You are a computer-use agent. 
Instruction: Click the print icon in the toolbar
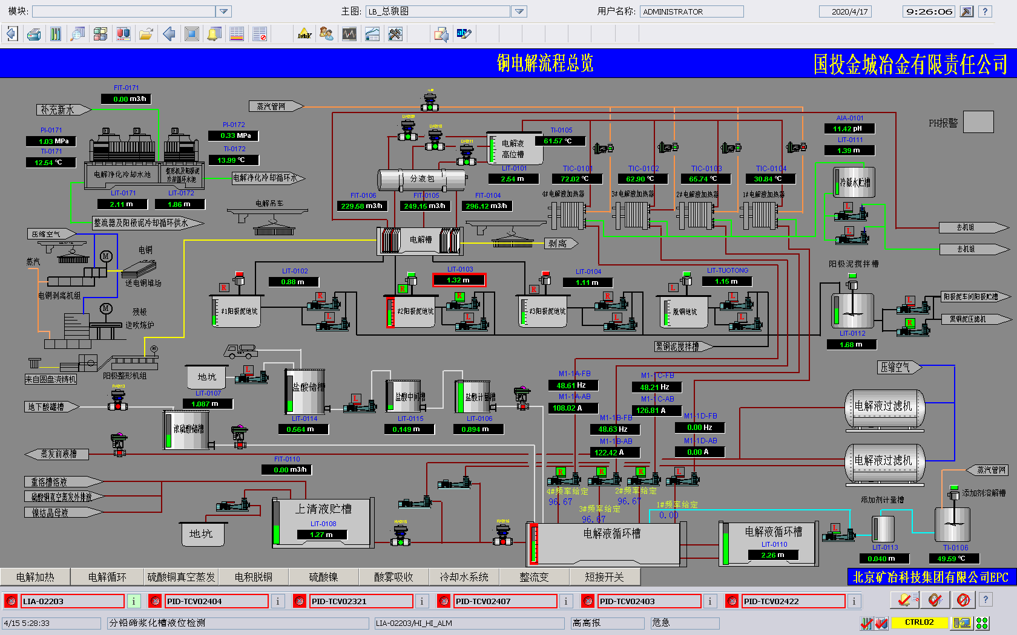coord(34,34)
